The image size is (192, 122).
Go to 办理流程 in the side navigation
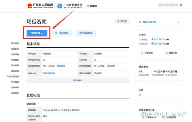click(x=15, y=54)
